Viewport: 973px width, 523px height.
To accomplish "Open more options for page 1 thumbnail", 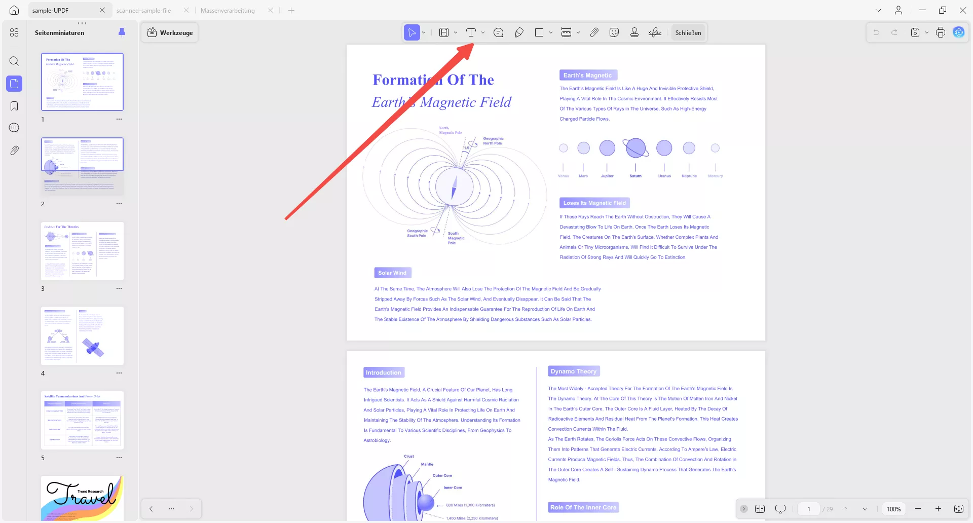I will [119, 119].
